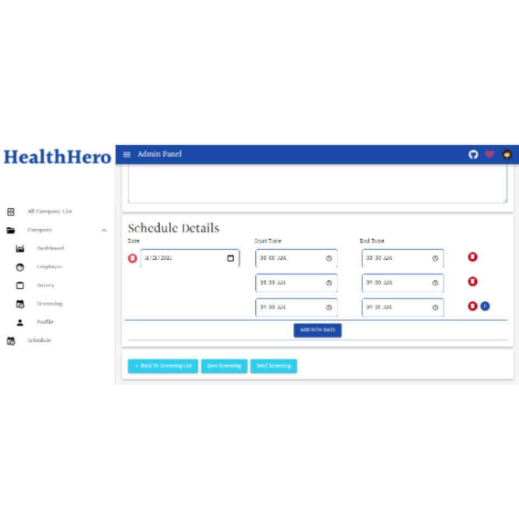
Task: Click the second row start time field
Action: coord(289,283)
